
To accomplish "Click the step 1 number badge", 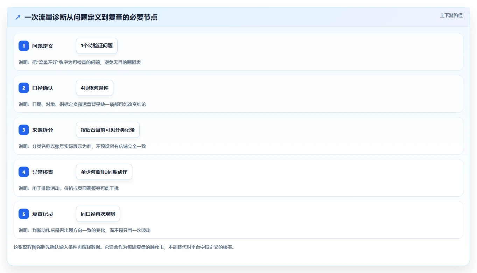I will pos(24,46).
